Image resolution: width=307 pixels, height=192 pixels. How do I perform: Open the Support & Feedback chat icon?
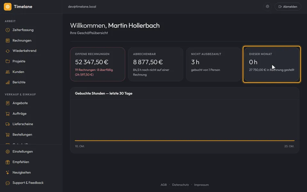8,183
